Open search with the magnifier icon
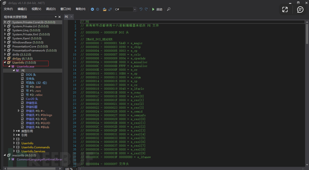 point(169,9)
